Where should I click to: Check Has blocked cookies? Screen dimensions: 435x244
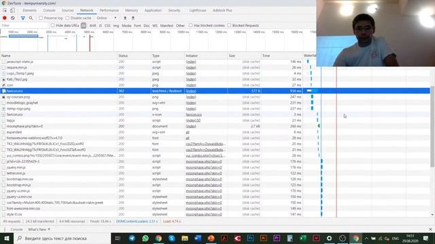[190, 26]
